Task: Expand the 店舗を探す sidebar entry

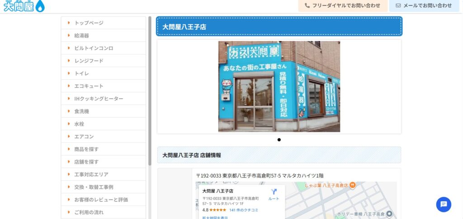Action: (86, 161)
